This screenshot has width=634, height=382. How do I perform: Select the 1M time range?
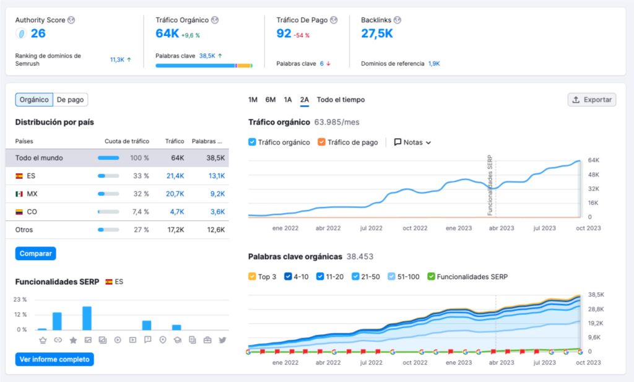pyautogui.click(x=253, y=100)
